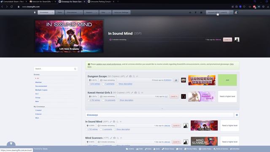Open the Support nav button
Image resolution: width=270 pixels, height=152 pixels.
(89, 12)
